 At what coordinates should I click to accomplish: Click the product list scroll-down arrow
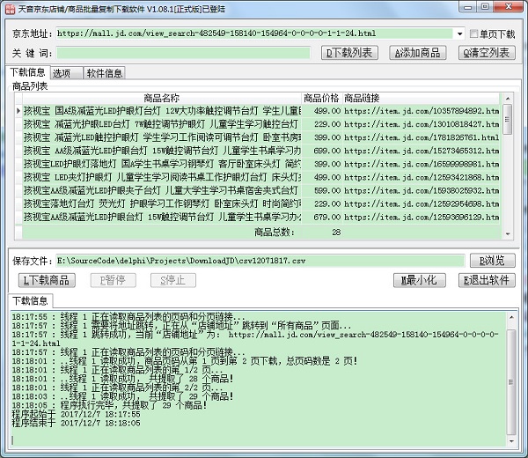pos(508,234)
